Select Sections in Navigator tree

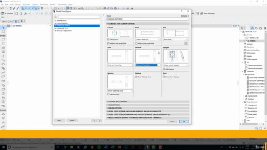point(250,44)
